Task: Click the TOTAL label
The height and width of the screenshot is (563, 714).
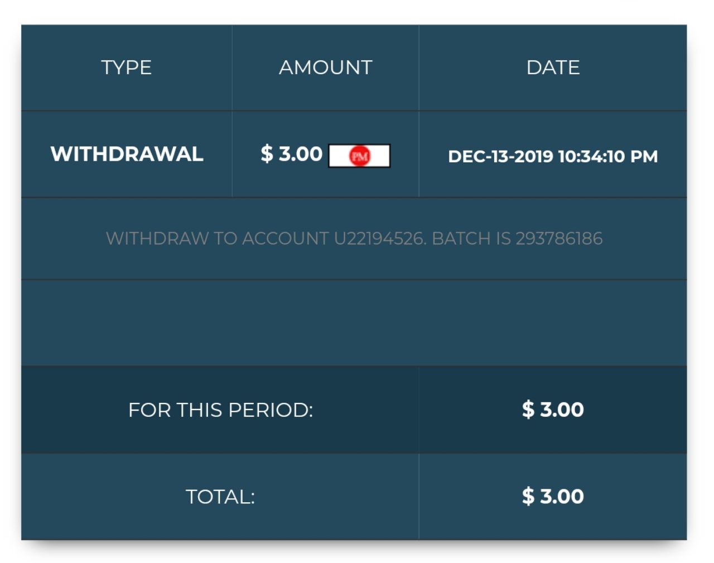Action: 220,497
